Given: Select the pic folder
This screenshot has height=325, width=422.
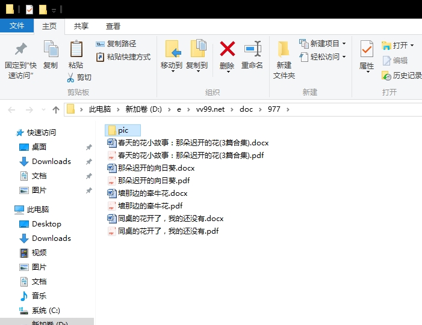Looking at the screenshot, I should 123,130.
